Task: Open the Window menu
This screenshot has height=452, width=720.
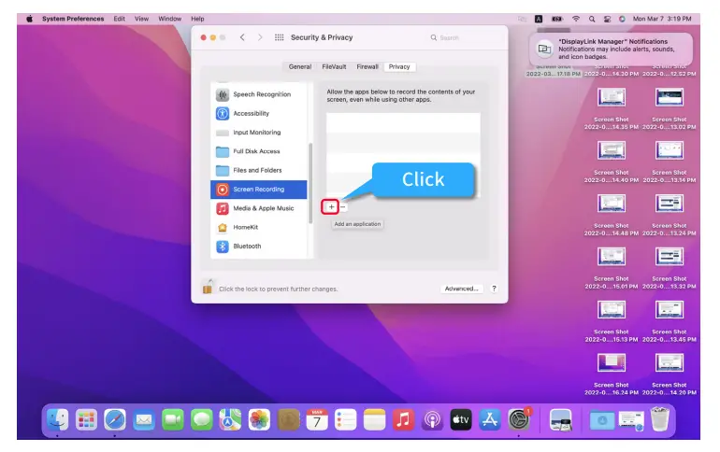Action: (169, 19)
